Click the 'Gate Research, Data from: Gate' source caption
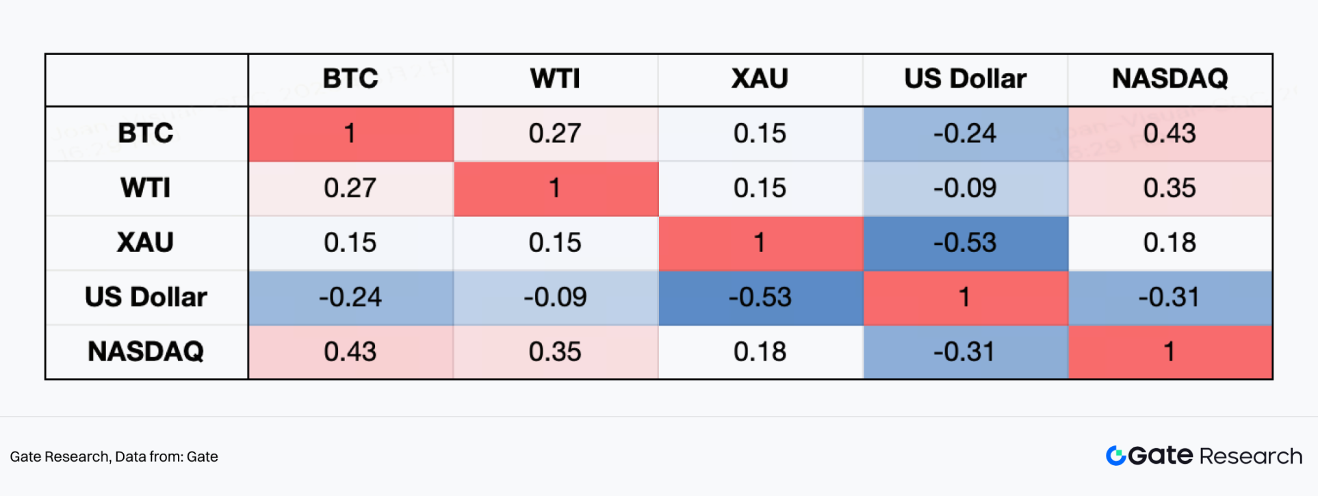Viewport: 1318px width, 496px height. click(114, 456)
